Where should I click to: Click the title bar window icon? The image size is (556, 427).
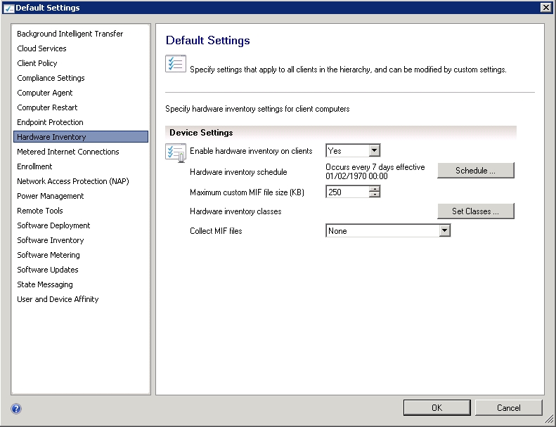pos(8,8)
